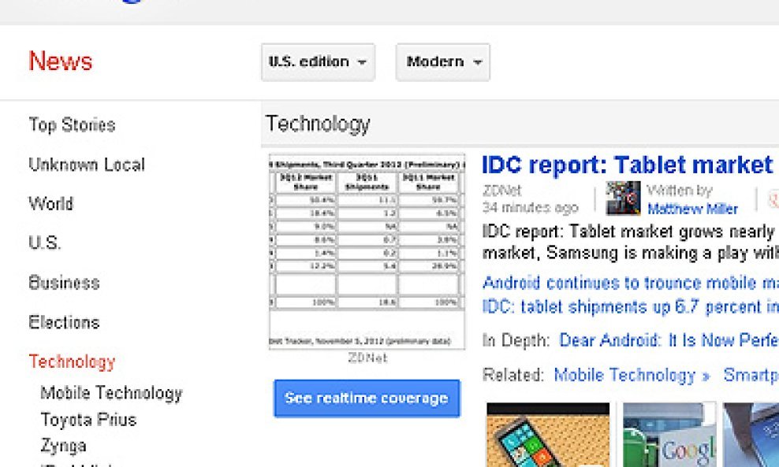779x467 pixels.
Task: Select Top Stories in sidebar
Action: [x=72, y=124]
